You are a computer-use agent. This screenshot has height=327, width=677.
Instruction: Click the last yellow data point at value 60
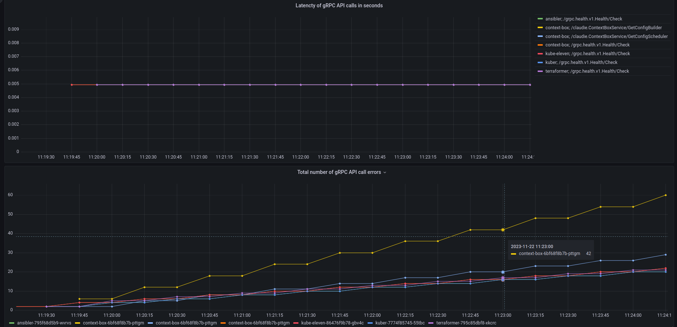pyautogui.click(x=666, y=195)
